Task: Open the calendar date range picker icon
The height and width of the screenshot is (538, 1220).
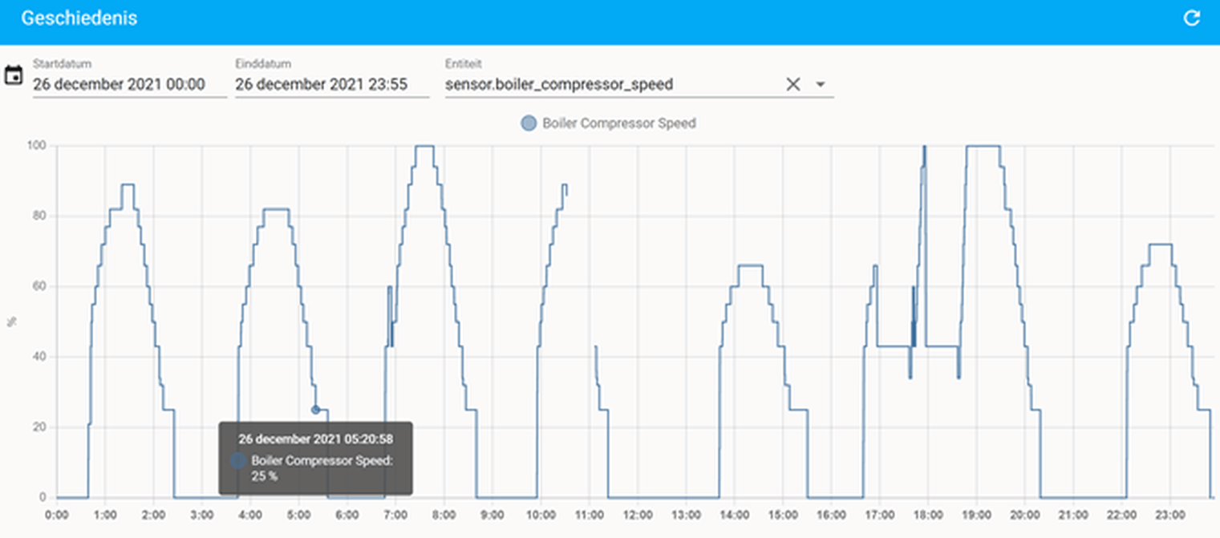Action: 14,75
